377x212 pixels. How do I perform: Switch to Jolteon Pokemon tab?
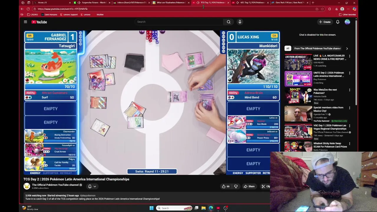tap(132, 3)
